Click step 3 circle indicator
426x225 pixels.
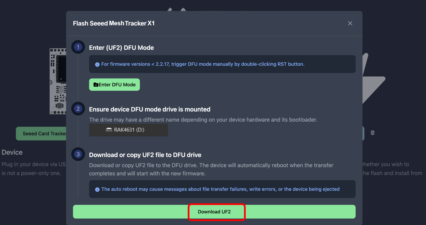[x=78, y=154]
